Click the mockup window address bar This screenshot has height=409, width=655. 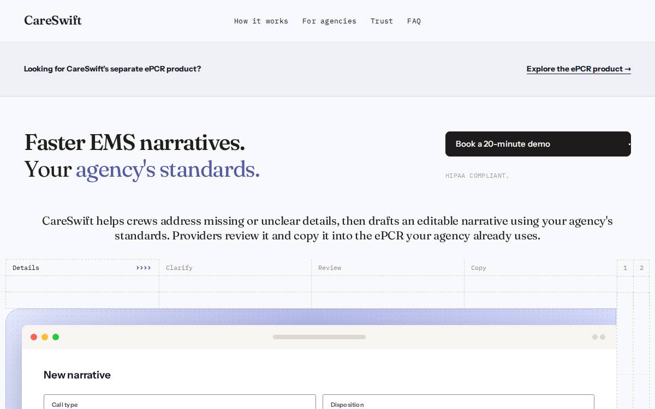tap(319, 337)
